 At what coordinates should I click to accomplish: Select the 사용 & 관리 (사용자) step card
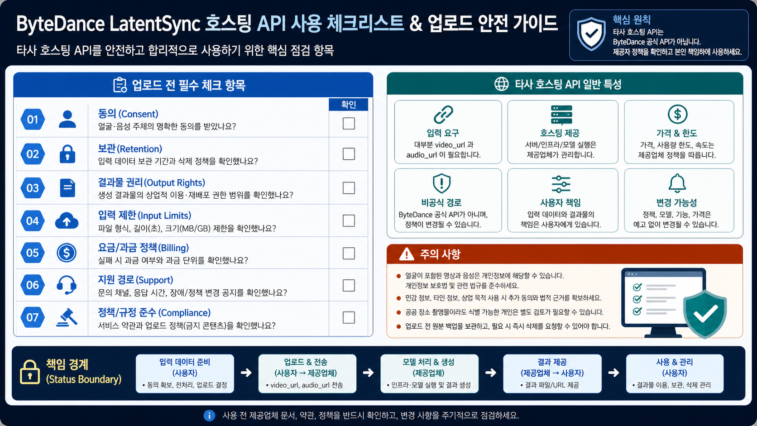675,373
